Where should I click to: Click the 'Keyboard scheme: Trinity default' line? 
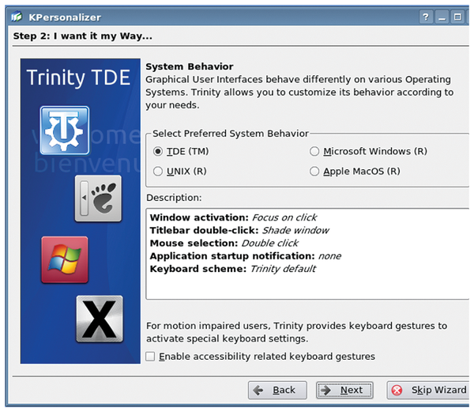(233, 269)
